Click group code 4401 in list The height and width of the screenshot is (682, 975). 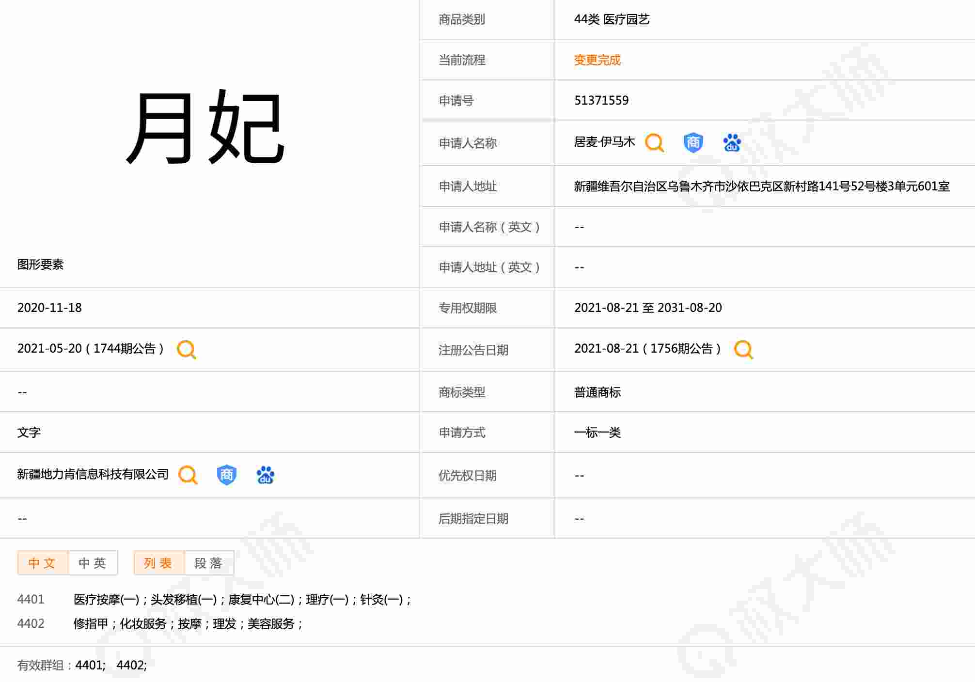click(x=31, y=600)
